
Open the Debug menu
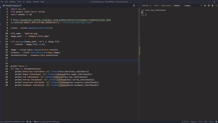click(x=29, y=2)
